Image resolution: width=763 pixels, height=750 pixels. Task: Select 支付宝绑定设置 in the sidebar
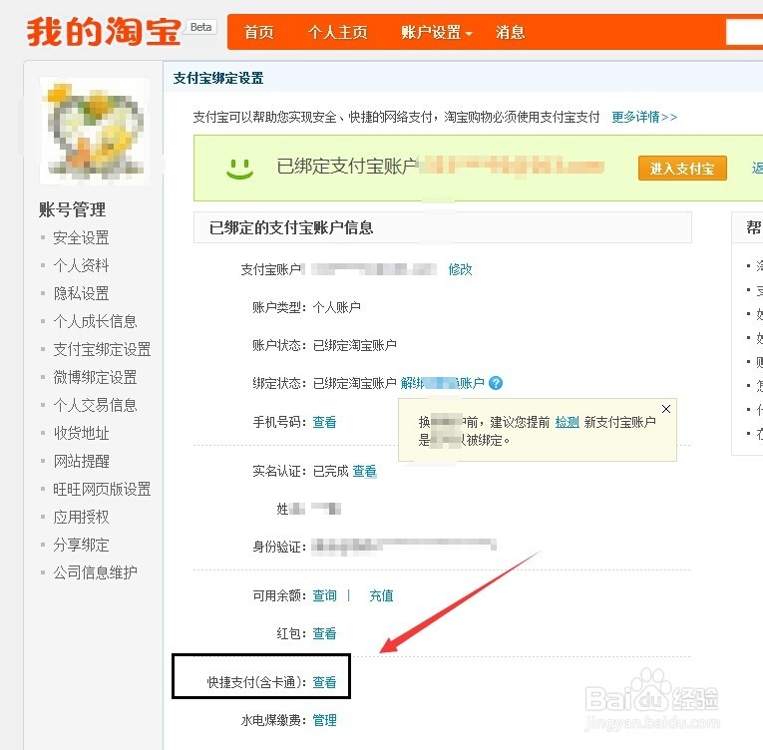[x=102, y=349]
